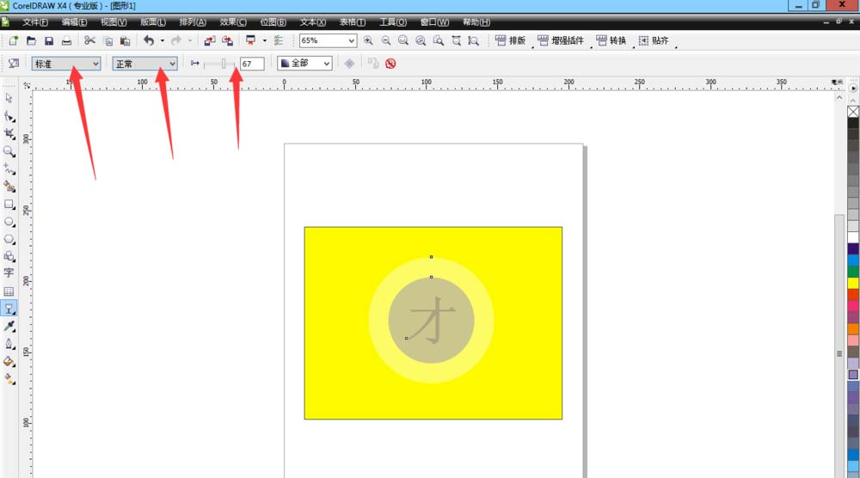Click the Open file icon

[x=31, y=40]
